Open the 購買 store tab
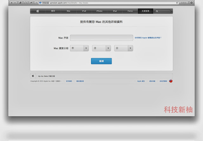Screen dimensions: 203x141 (x=53, y=11)
